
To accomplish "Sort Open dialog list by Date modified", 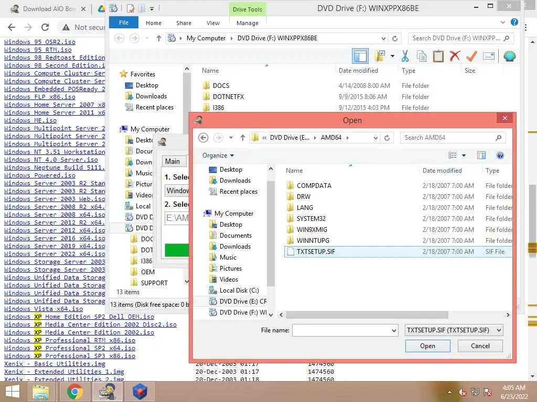I will pos(442,171).
